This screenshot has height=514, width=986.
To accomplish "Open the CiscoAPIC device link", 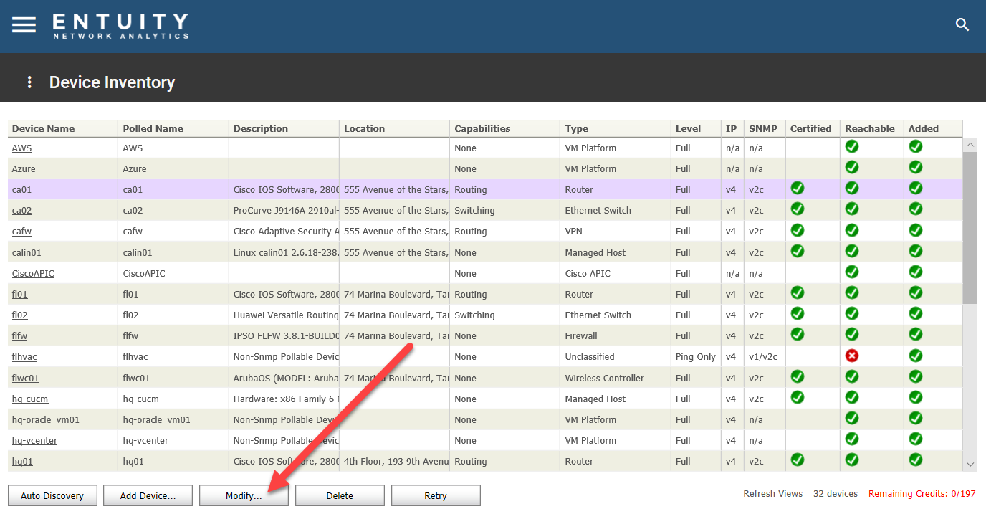I will [33, 274].
